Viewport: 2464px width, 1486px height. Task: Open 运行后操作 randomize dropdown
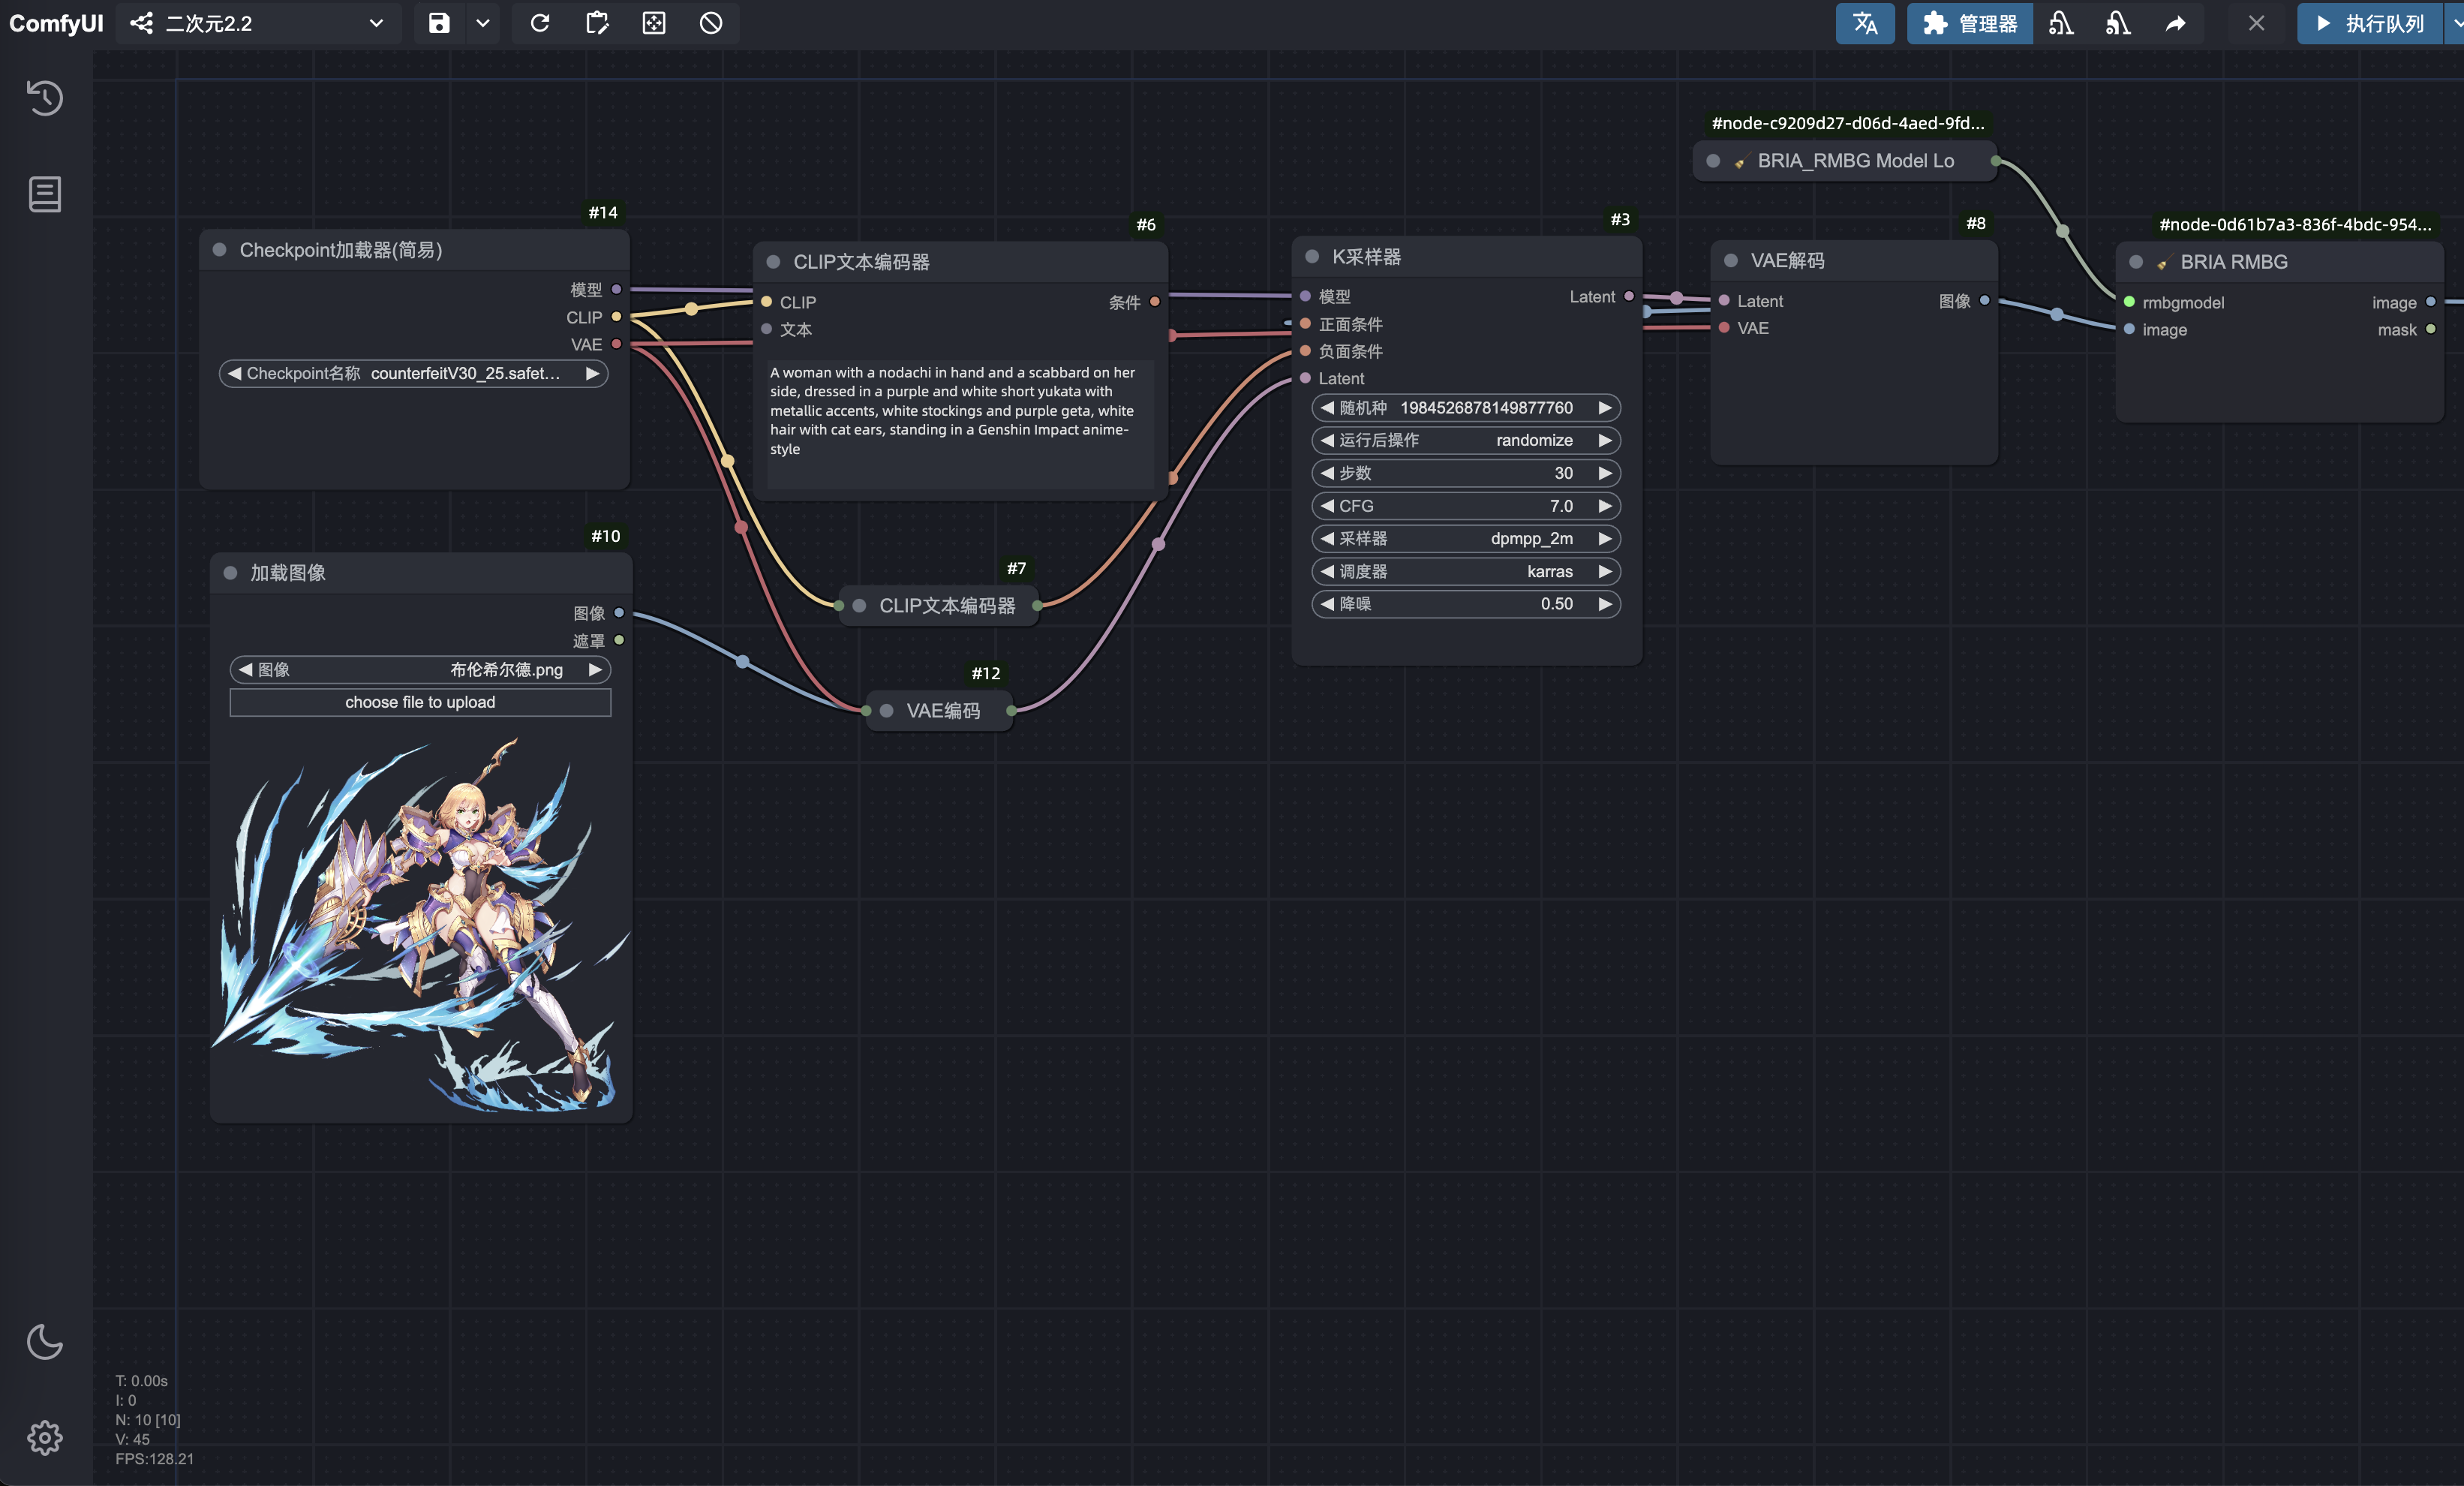point(1465,441)
